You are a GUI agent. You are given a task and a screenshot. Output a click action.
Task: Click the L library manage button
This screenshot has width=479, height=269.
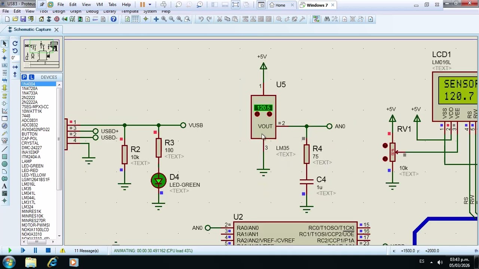31,77
